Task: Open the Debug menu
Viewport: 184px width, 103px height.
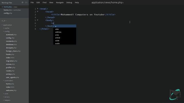Action: point(69,3)
